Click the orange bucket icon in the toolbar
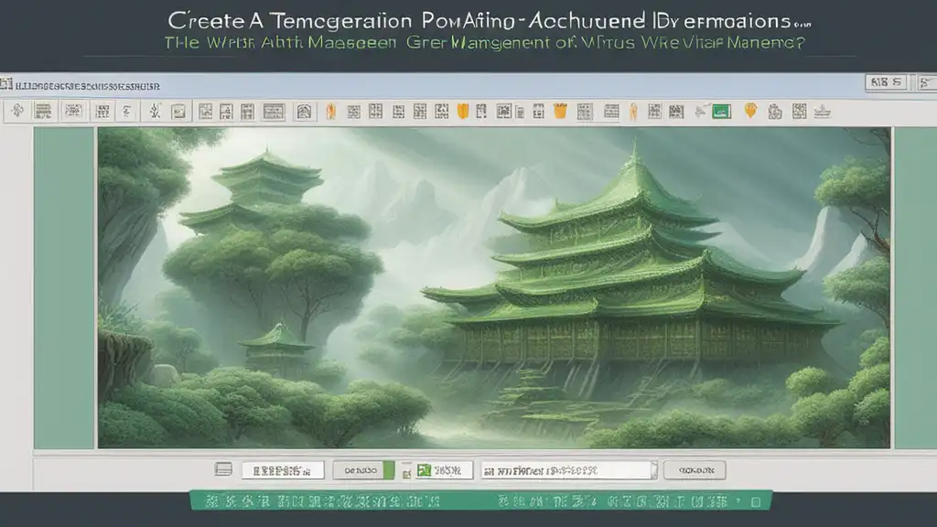The width and height of the screenshot is (937, 527). coord(560,111)
